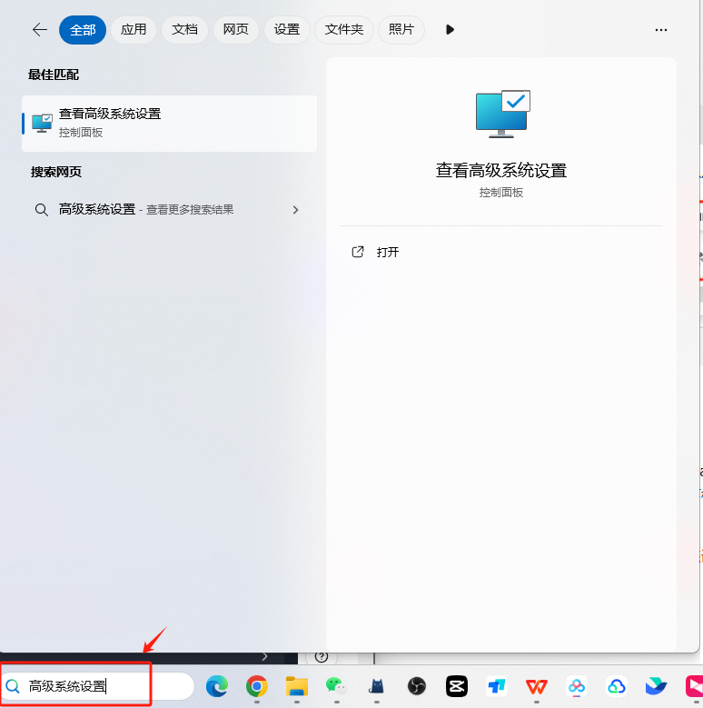Click the monitor icon in best match result
Viewport: 703px width, 708px height.
click(x=42, y=123)
